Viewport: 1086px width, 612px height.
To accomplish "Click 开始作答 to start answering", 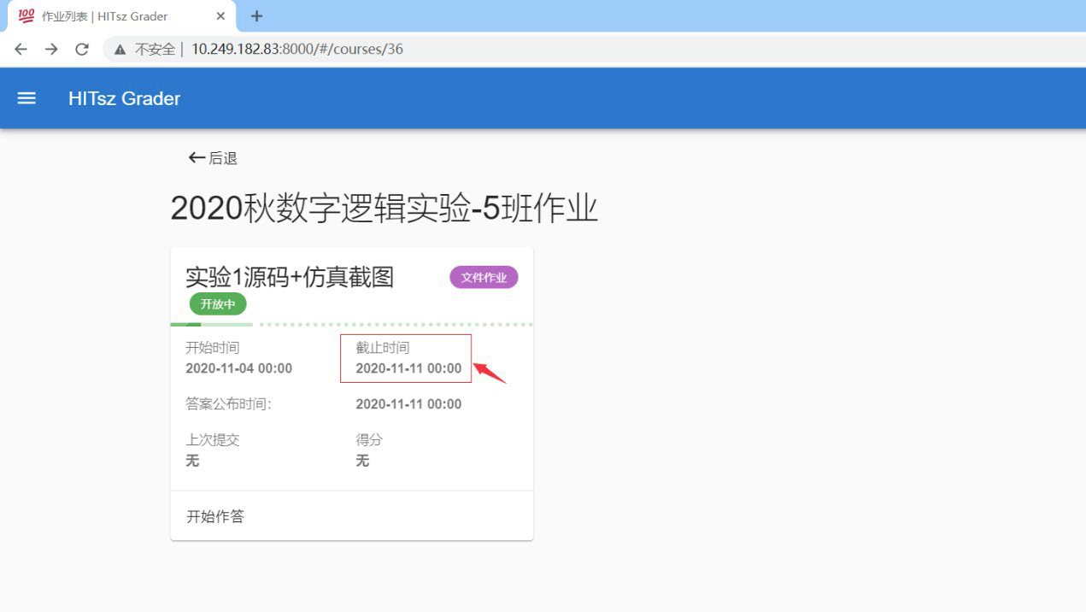I will (x=215, y=516).
